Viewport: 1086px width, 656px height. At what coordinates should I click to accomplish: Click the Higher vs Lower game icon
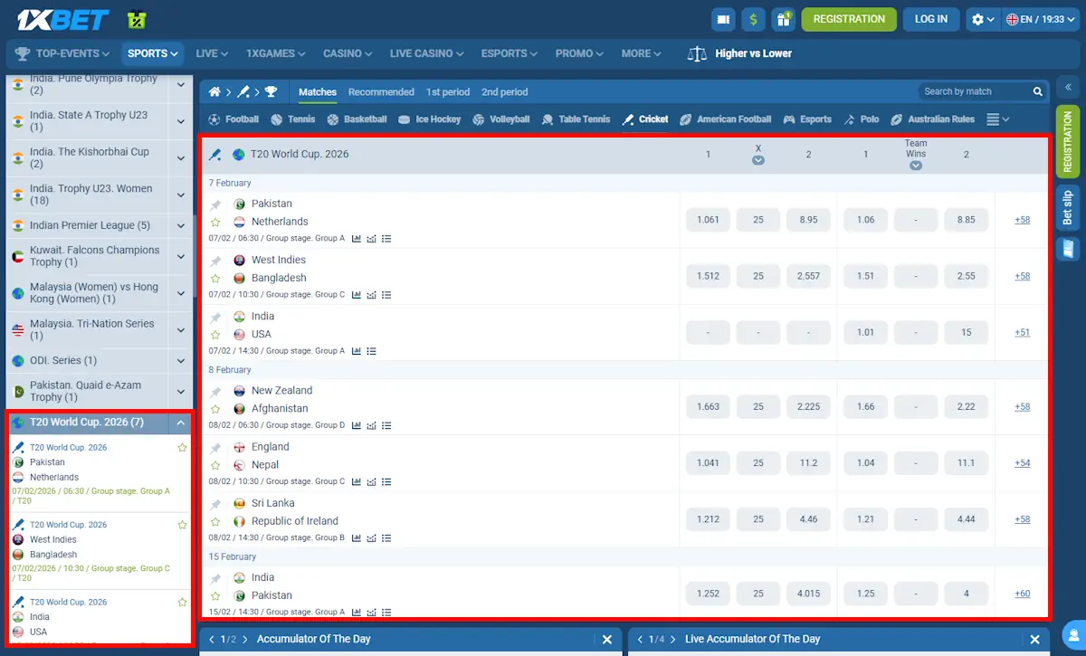[698, 53]
